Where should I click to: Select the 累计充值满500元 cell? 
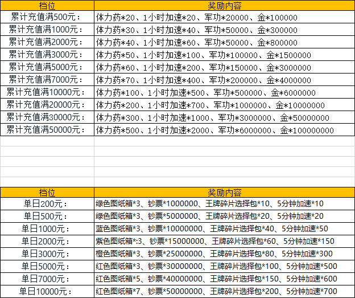[x=47, y=17]
